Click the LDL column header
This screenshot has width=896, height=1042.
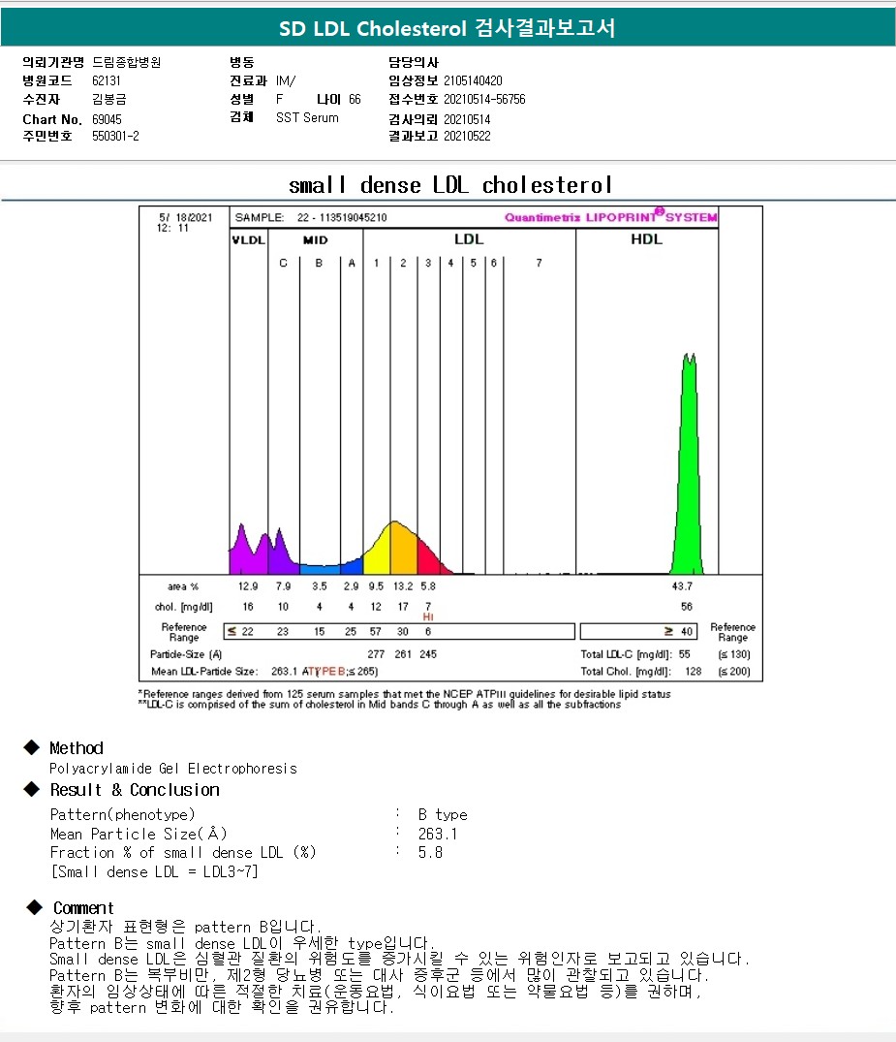pos(469,239)
